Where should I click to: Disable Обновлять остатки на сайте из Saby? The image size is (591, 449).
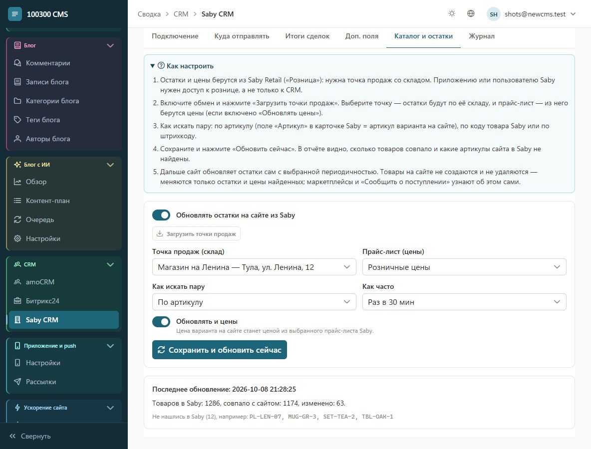coord(161,215)
